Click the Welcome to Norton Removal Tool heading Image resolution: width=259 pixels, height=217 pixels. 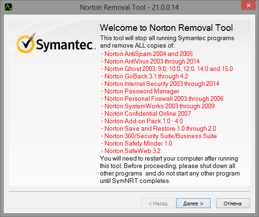coord(166,28)
